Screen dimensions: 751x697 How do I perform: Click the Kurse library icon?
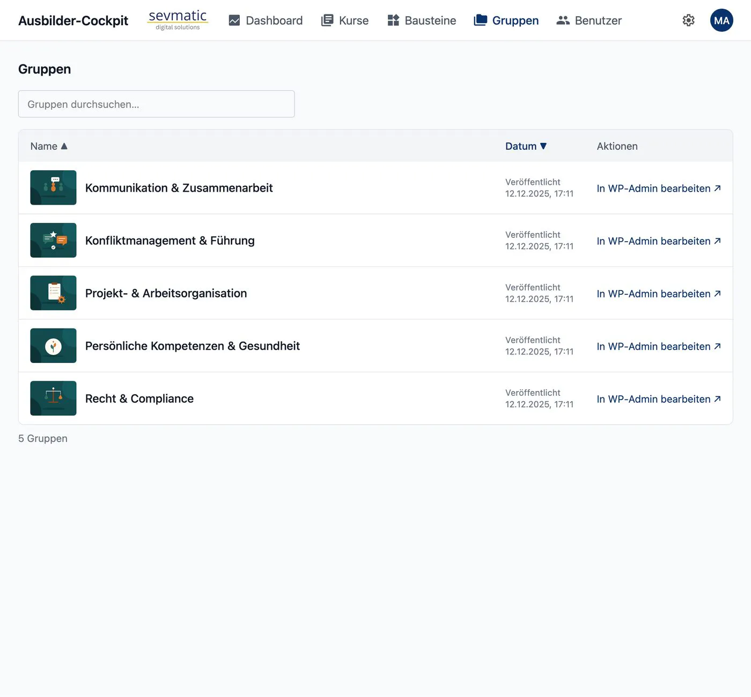point(327,20)
